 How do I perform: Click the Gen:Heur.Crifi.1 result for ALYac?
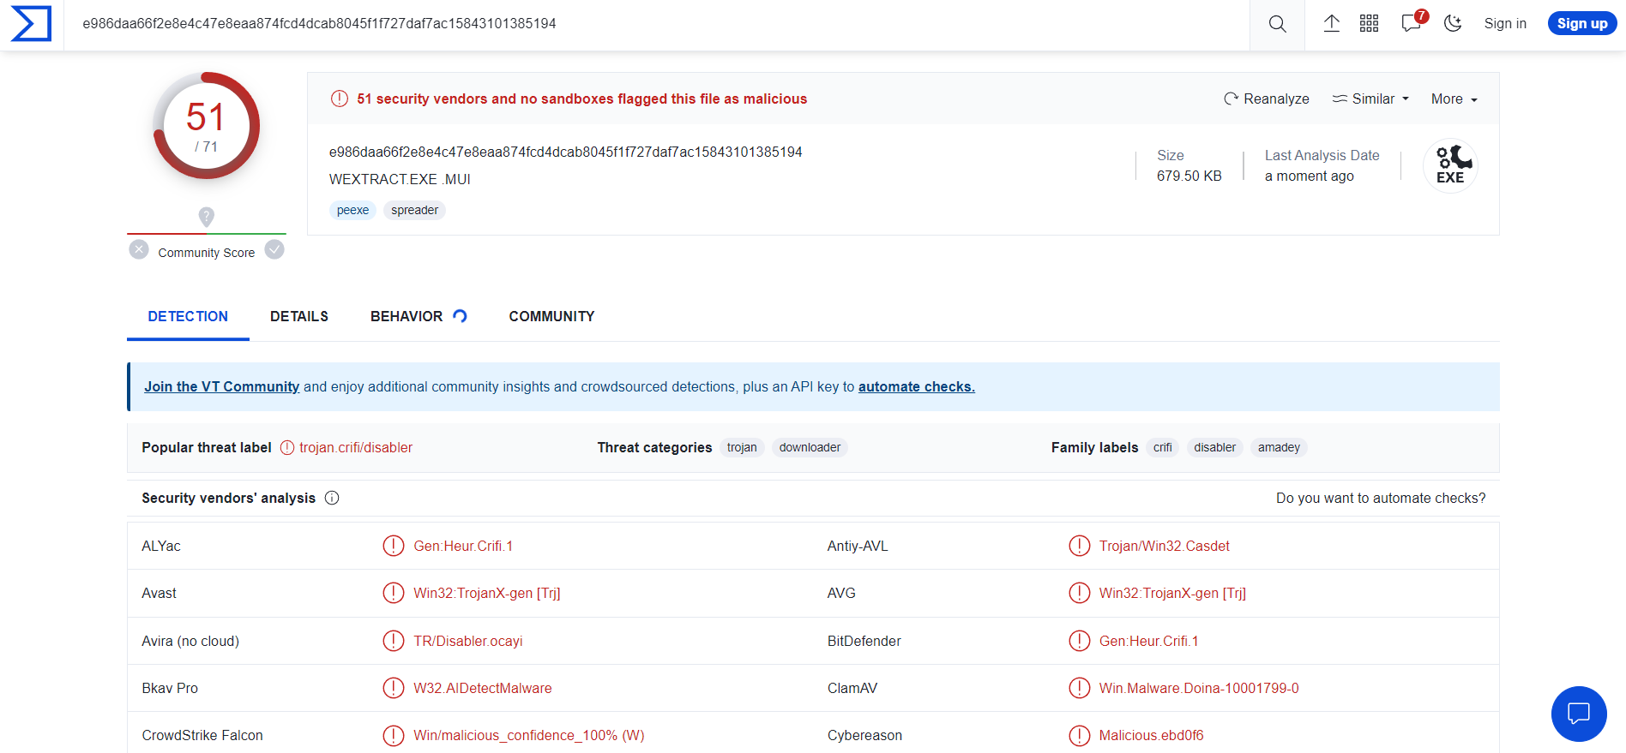click(x=463, y=546)
